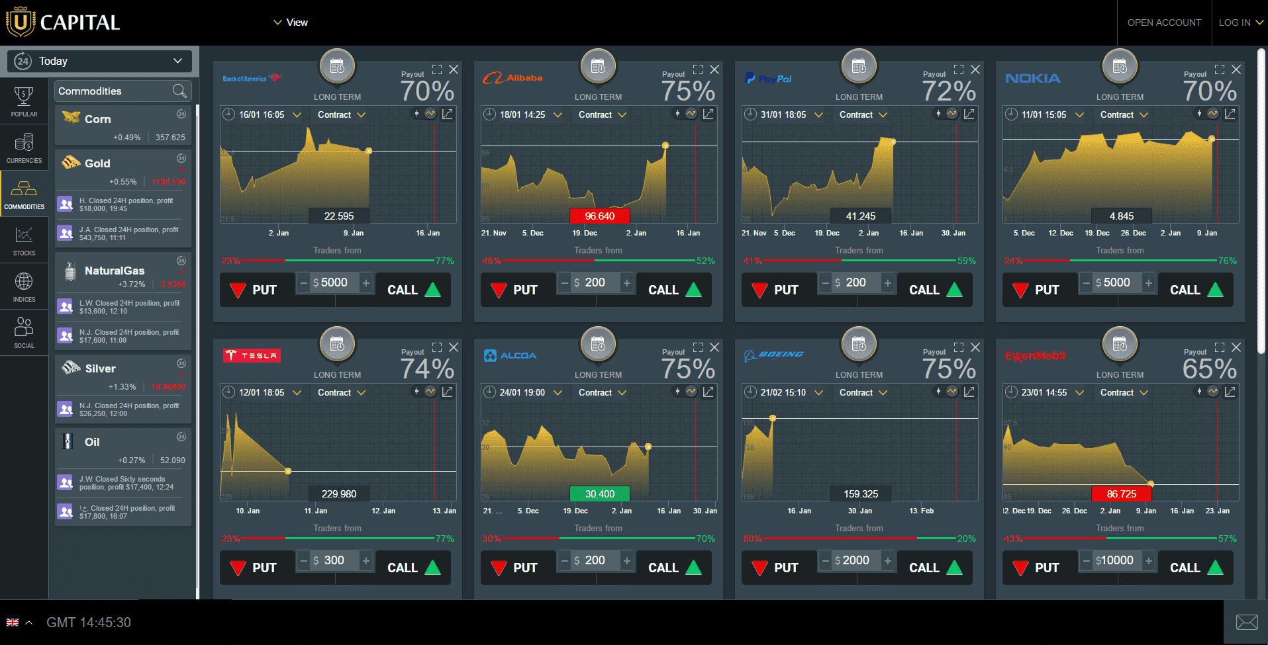The width and height of the screenshot is (1268, 645).
Task: Expand Alibaba card to full screen
Action: (698, 69)
